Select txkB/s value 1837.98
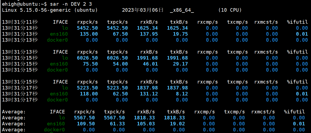The image size is (311, 133). [x=177, y=88]
